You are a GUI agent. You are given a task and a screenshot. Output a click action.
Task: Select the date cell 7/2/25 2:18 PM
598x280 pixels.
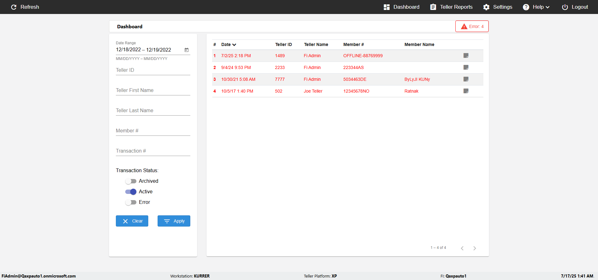point(236,56)
